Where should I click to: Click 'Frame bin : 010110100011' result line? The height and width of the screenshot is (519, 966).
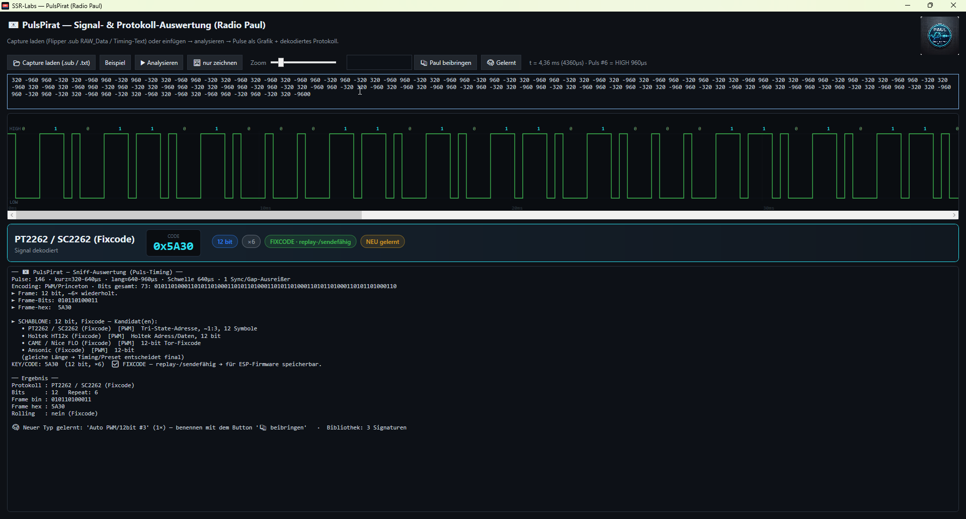click(51, 399)
